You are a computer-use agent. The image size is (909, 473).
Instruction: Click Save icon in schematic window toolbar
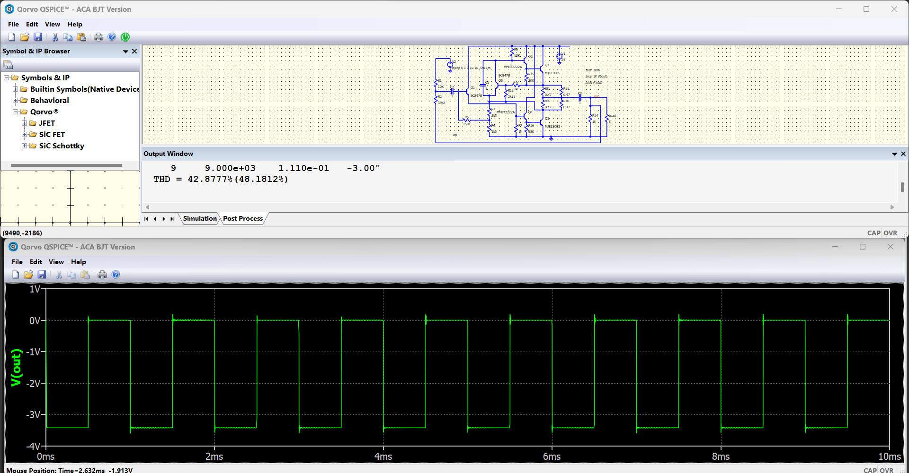(x=38, y=37)
